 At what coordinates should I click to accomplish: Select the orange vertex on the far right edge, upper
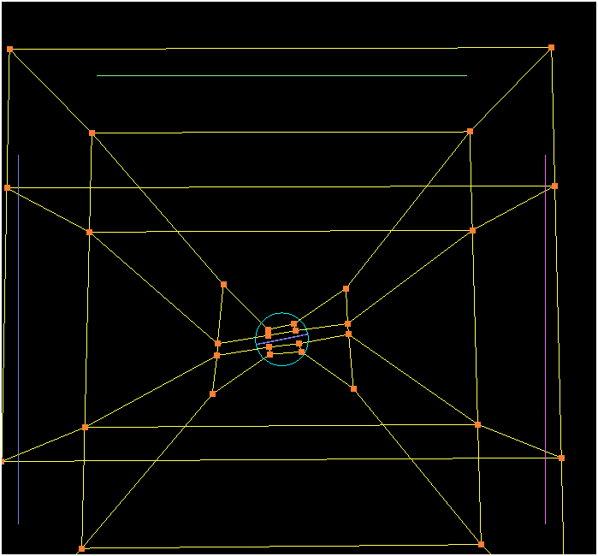pos(554,186)
